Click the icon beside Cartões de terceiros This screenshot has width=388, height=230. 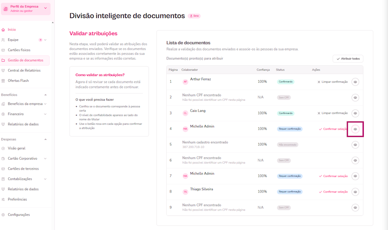pyautogui.click(x=3, y=169)
